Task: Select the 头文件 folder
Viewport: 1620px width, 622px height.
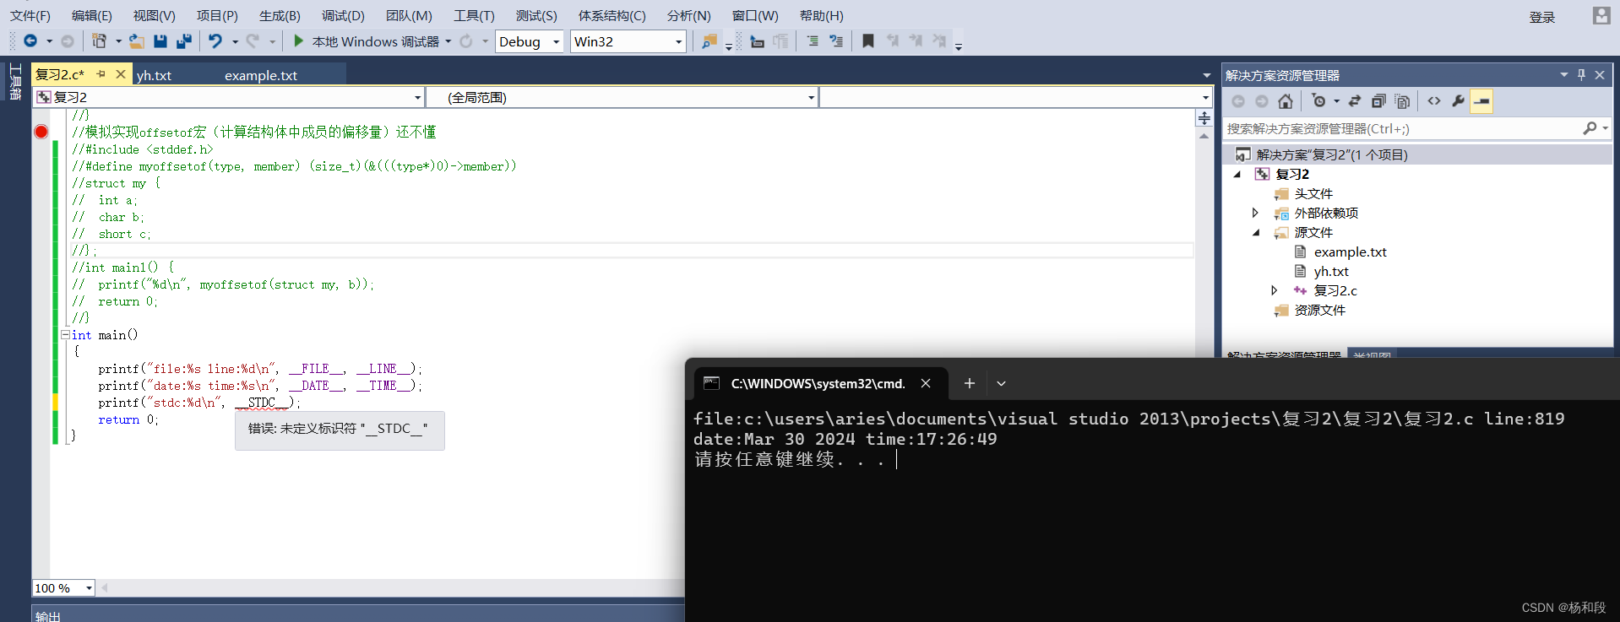Action: [1313, 193]
